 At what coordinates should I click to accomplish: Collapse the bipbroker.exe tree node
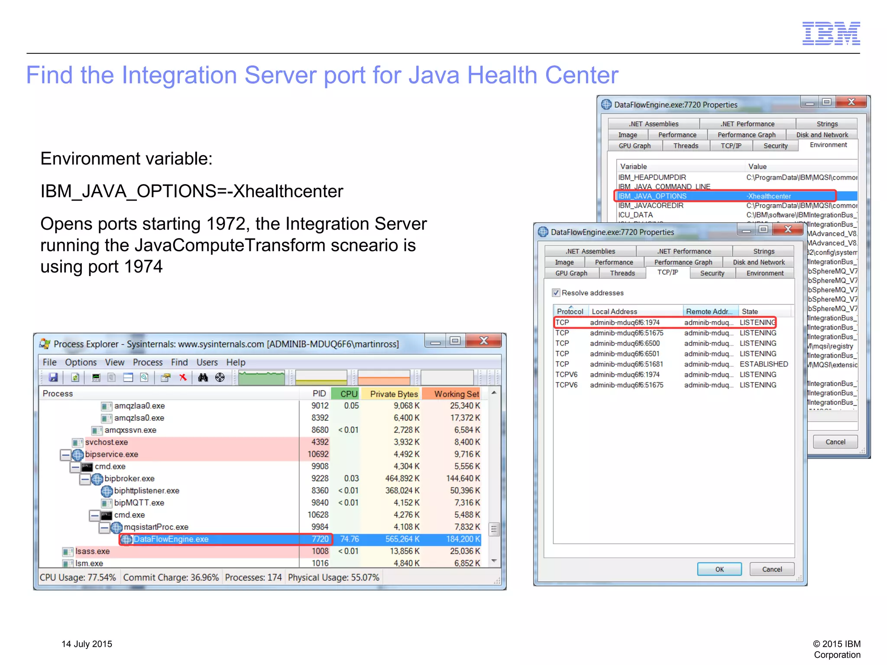tap(85, 479)
